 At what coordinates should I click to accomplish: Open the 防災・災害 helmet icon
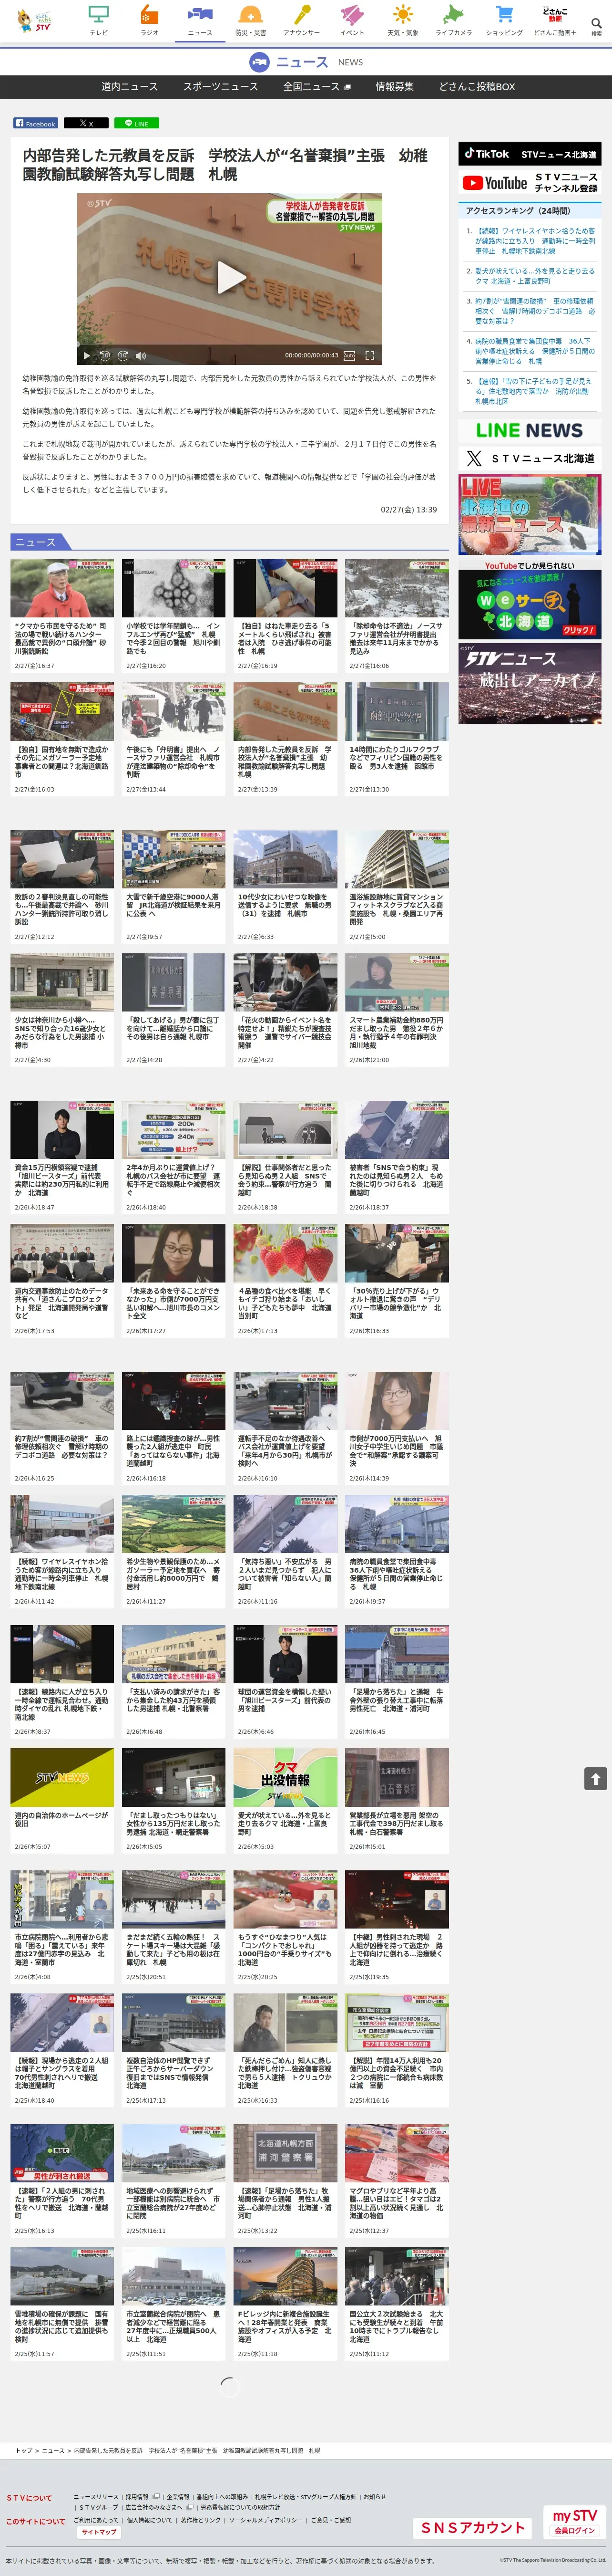251,20
